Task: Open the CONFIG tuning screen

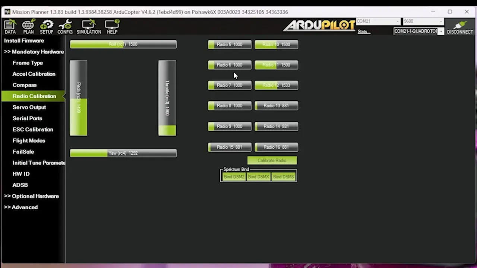Action: (x=65, y=27)
